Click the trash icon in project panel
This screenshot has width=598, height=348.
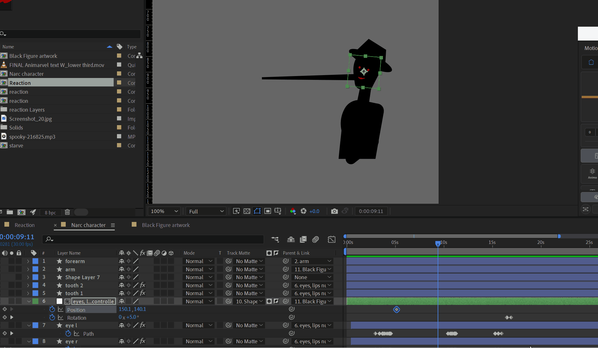67,212
